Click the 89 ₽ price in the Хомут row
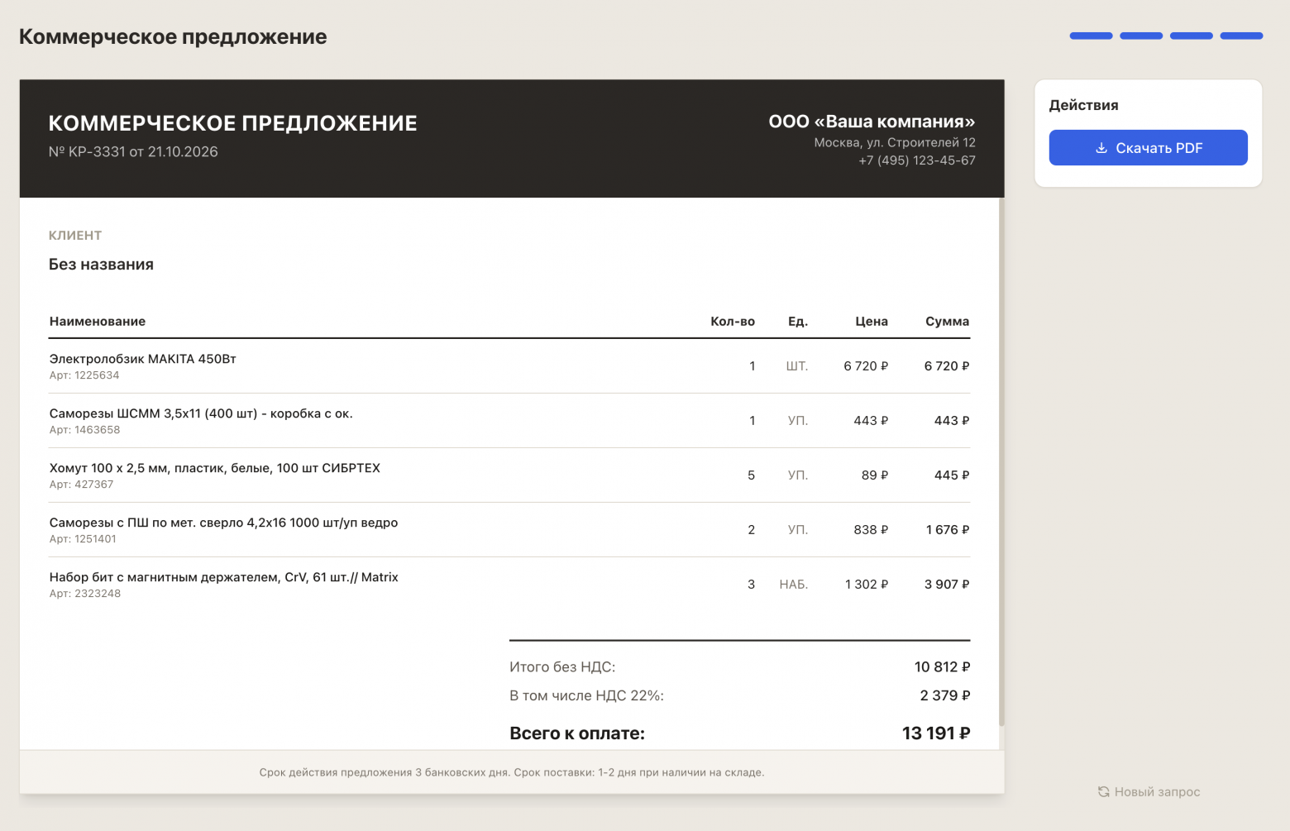Viewport: 1290px width, 831px height. 875,475
